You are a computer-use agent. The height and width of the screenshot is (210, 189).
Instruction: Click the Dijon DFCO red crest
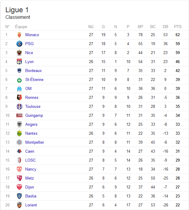point(19,187)
